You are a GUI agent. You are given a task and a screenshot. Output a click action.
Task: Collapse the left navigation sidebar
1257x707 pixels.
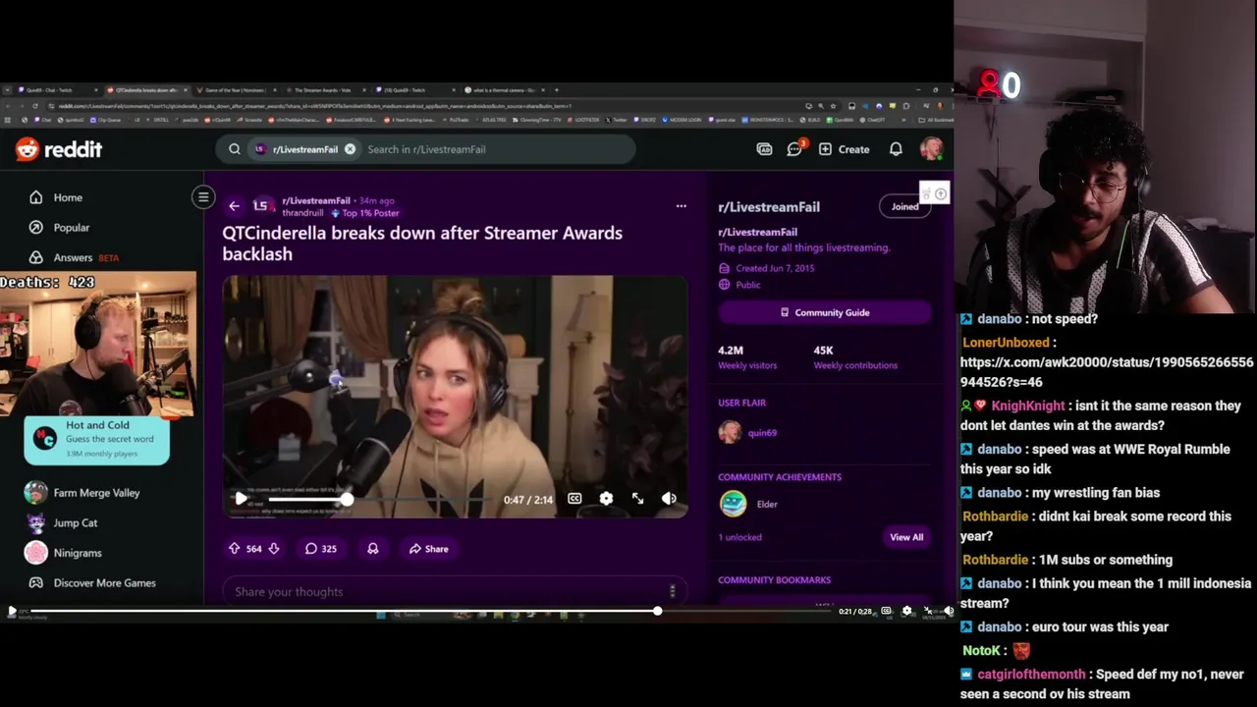[x=203, y=197]
